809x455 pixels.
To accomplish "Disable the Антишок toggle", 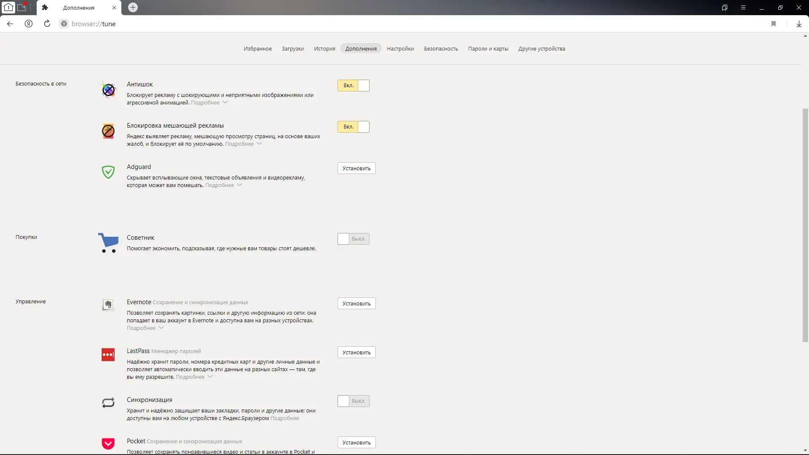I will tap(354, 86).
